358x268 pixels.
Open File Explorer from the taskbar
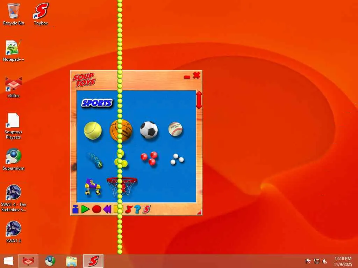pos(71,261)
